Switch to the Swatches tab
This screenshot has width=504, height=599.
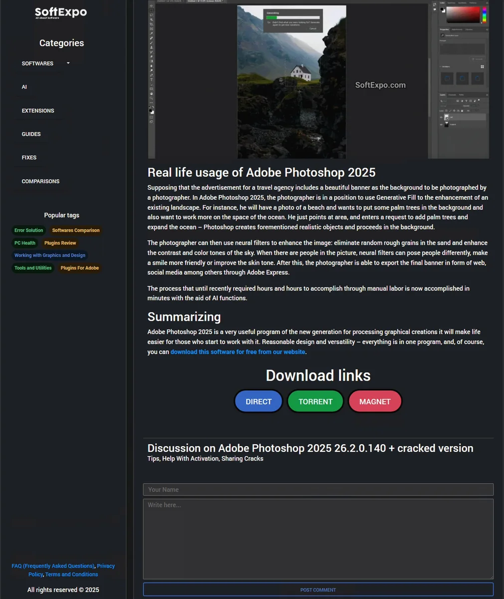(452, 3)
